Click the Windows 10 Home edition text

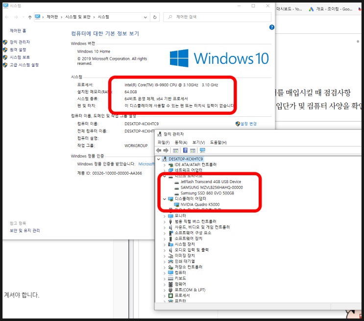tap(94, 52)
